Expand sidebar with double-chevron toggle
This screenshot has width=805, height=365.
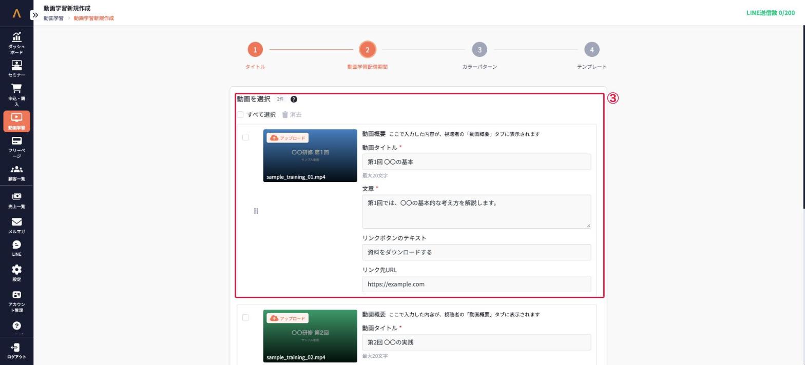pyautogui.click(x=35, y=15)
